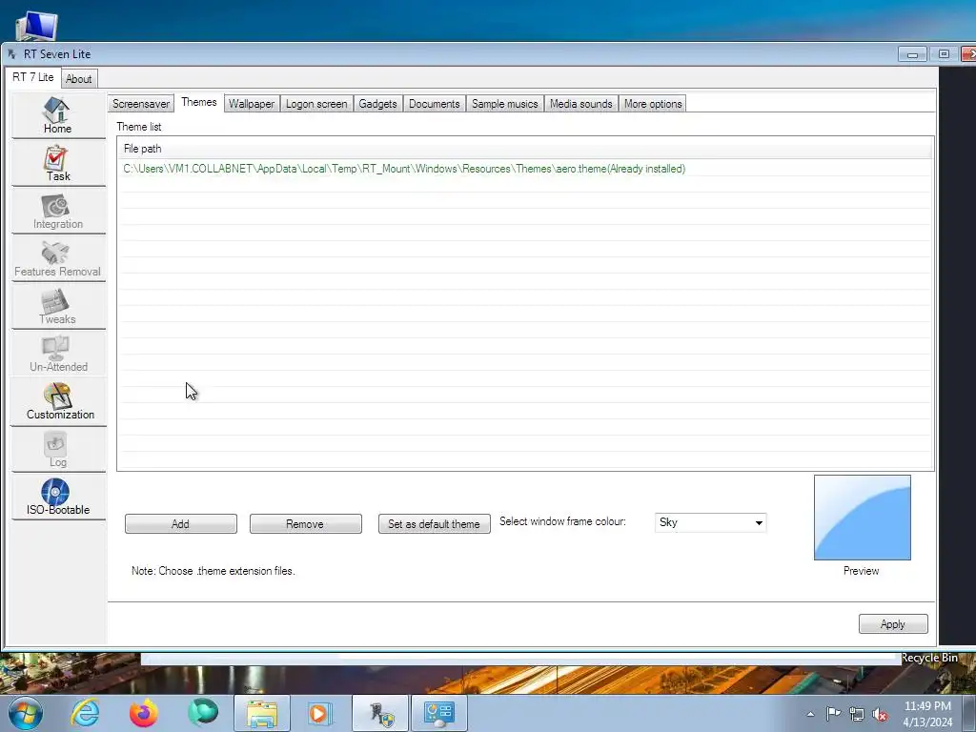Select the Features Removal sidebar icon
The image size is (976, 732).
coord(58,258)
